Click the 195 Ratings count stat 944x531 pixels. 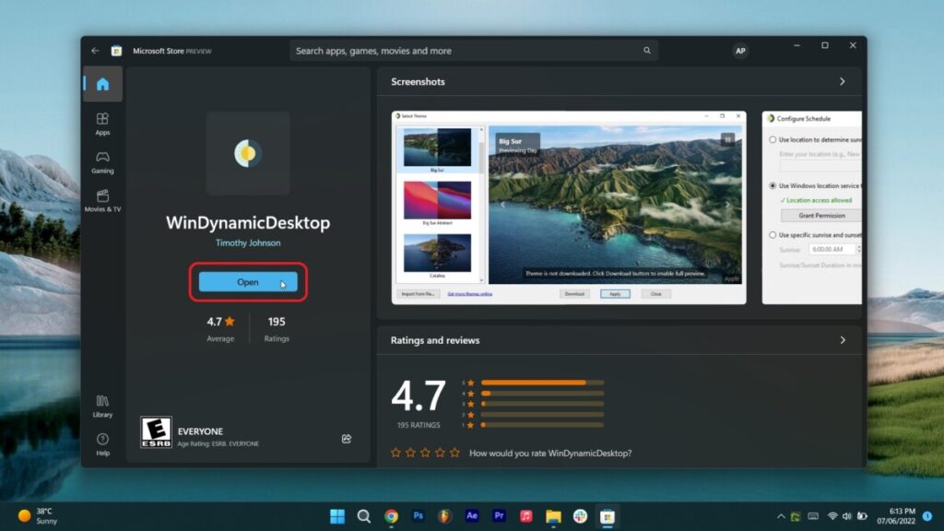pyautogui.click(x=277, y=329)
